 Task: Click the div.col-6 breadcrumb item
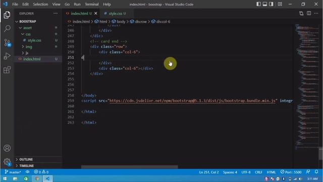[161, 21]
